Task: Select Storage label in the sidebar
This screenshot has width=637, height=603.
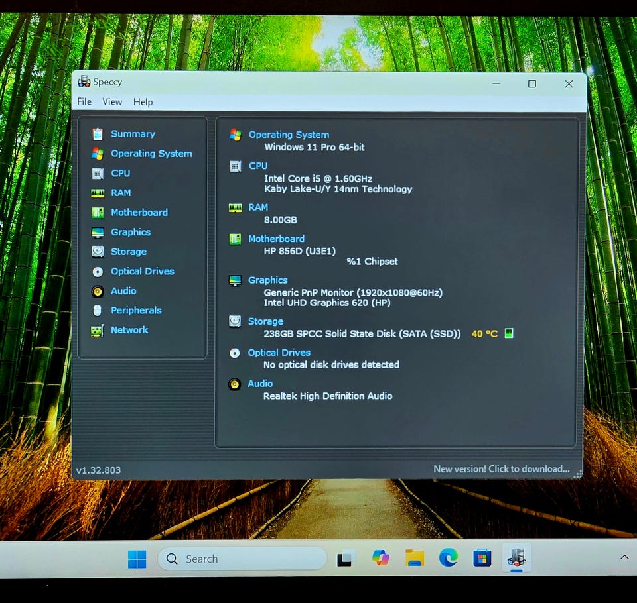Action: click(x=129, y=252)
